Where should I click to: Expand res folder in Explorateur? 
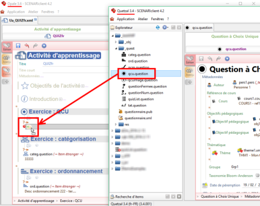[x=116, y=124]
